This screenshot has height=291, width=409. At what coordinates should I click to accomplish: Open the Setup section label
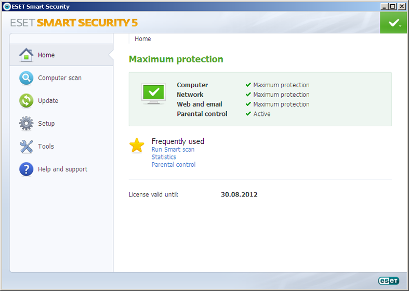[46, 124]
